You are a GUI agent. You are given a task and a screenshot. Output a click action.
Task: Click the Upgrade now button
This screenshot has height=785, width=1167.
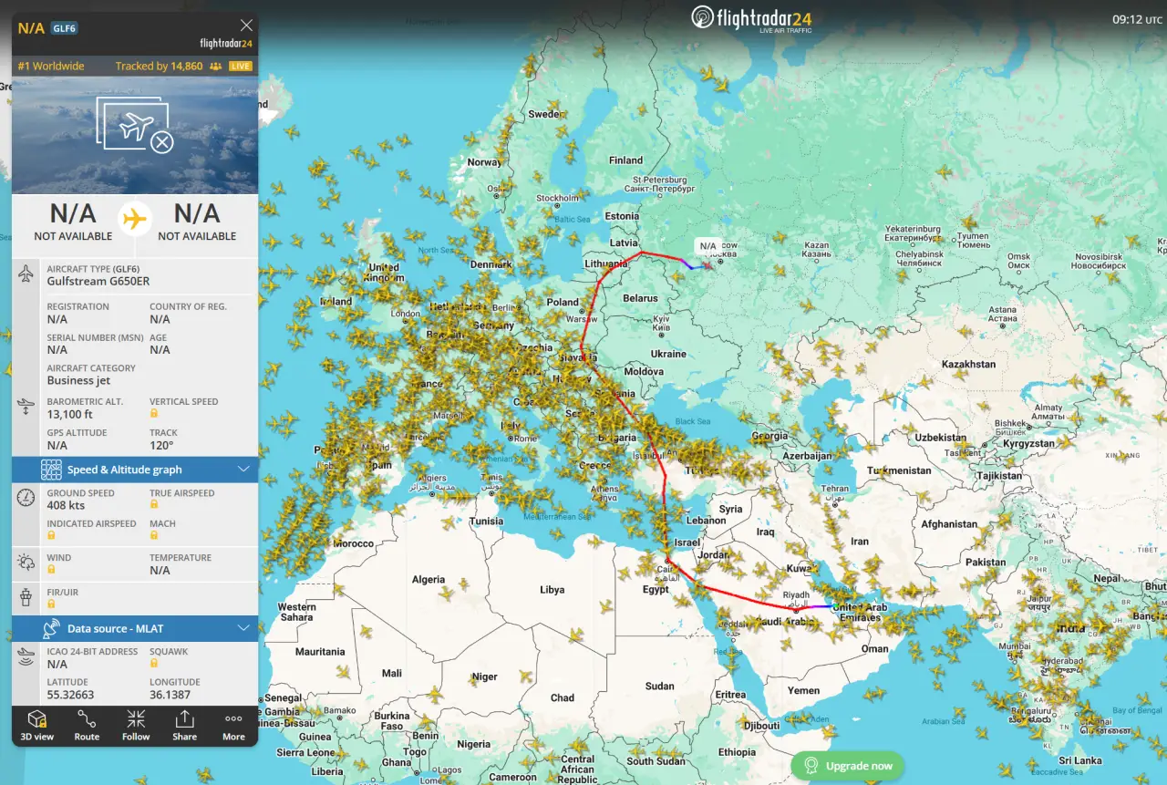(x=848, y=766)
